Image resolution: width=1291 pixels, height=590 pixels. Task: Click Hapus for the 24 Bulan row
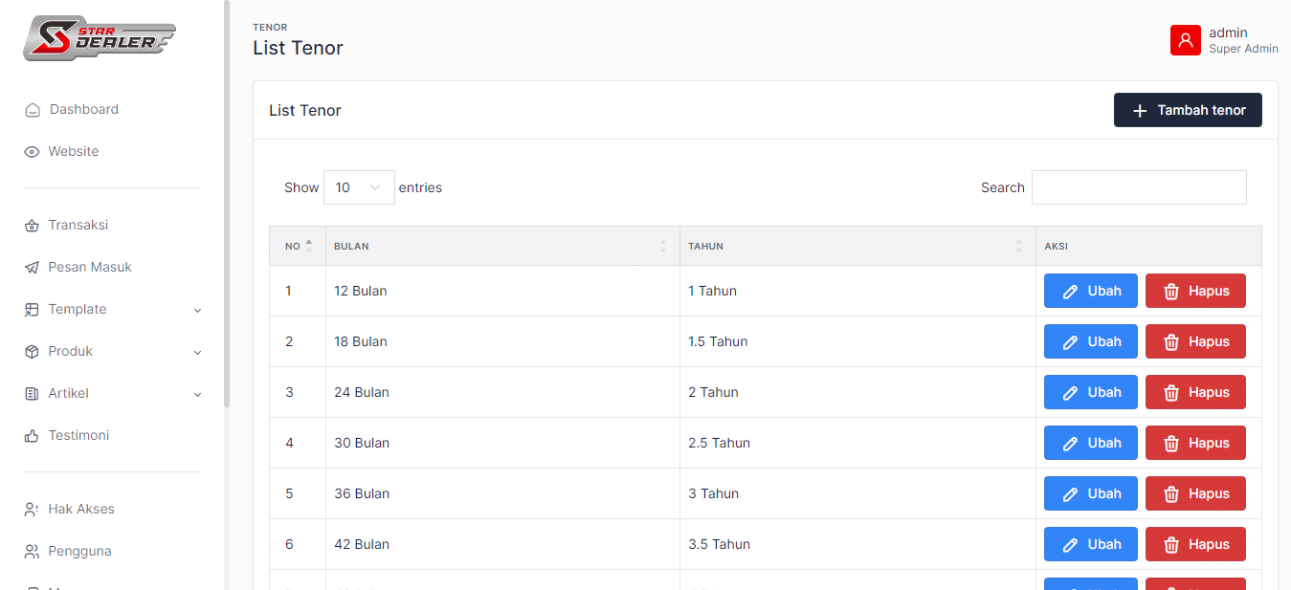tap(1194, 392)
